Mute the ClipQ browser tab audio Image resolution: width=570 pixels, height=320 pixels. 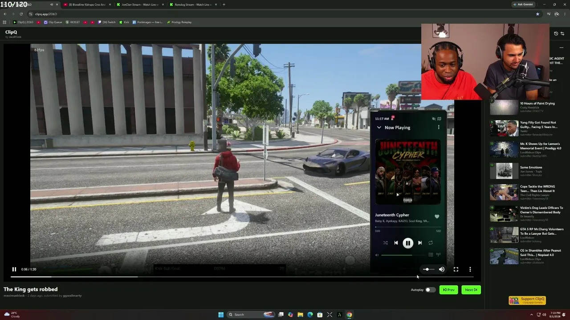pyautogui.click(x=51, y=4)
